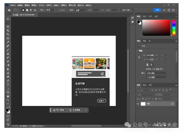This screenshot has height=132, width=183.
Task: Select the Brush tool
Action: (8, 50)
